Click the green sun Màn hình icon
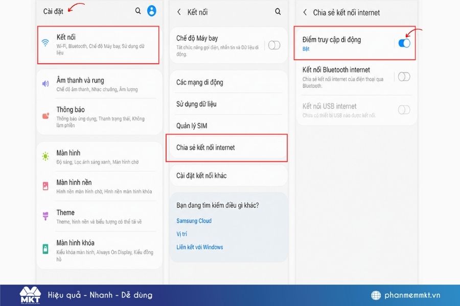Viewport: 460px width, 306px height. coord(45,157)
